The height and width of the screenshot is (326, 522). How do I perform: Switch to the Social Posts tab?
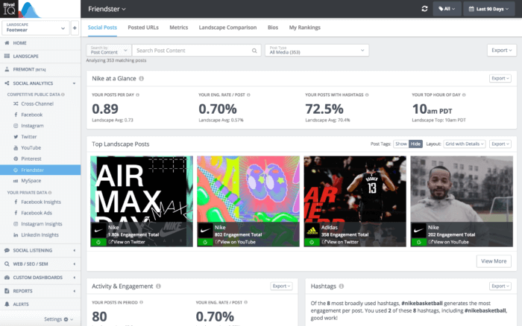pos(102,28)
